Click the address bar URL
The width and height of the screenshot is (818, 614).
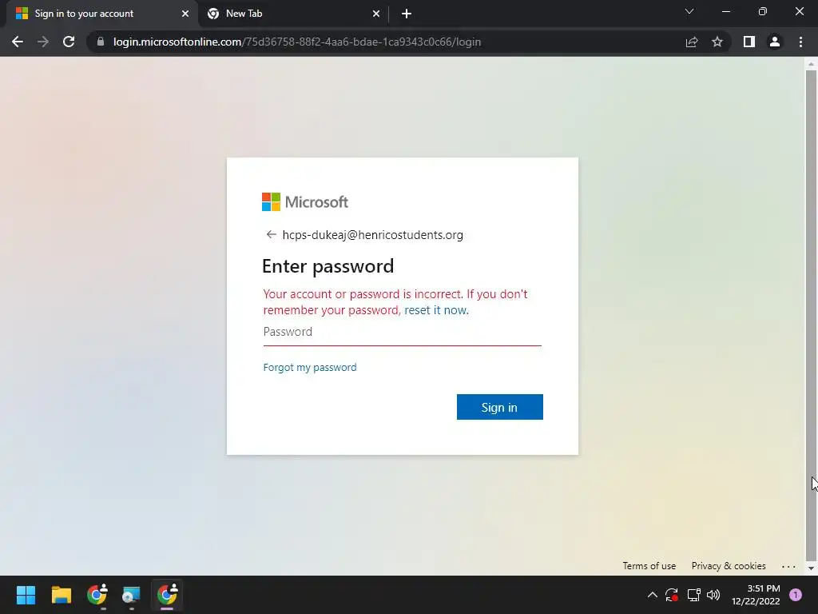point(297,42)
